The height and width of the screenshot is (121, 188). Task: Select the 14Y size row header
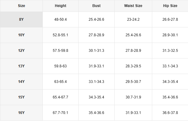[x=21, y=82]
